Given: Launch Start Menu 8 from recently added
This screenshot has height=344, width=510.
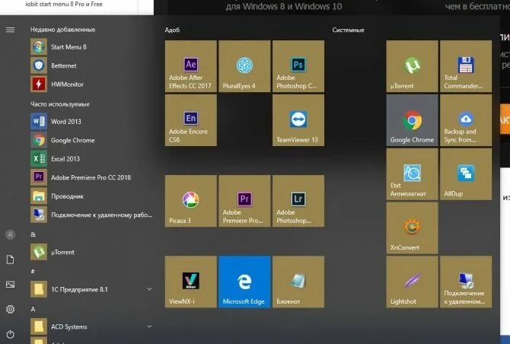Looking at the screenshot, I should coord(91,47).
